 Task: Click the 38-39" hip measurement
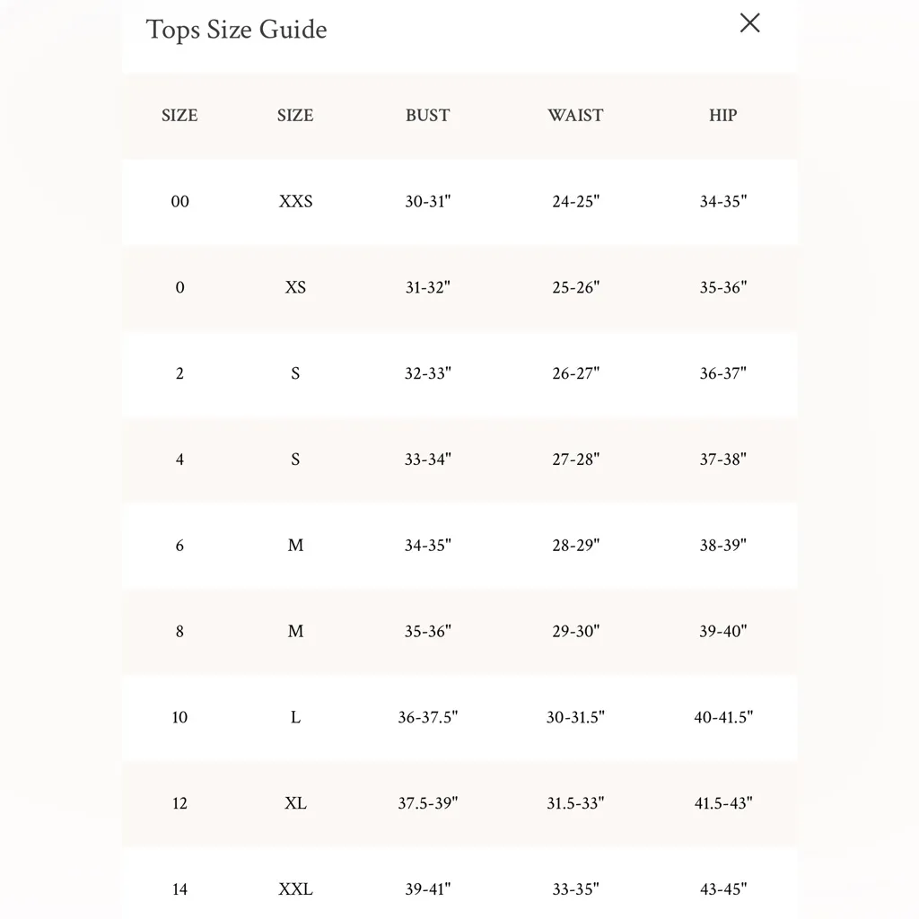(x=722, y=545)
